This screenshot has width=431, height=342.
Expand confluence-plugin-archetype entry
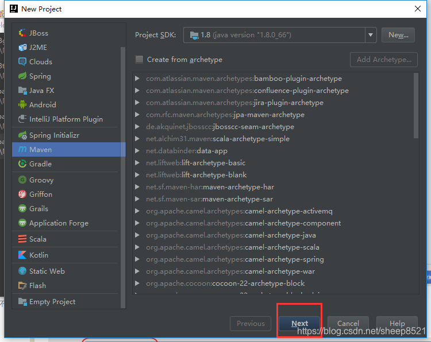tap(137, 91)
